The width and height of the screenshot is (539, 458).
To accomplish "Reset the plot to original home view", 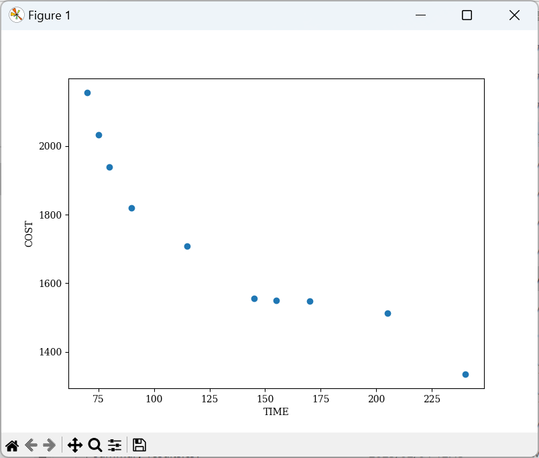I will pyautogui.click(x=12, y=445).
